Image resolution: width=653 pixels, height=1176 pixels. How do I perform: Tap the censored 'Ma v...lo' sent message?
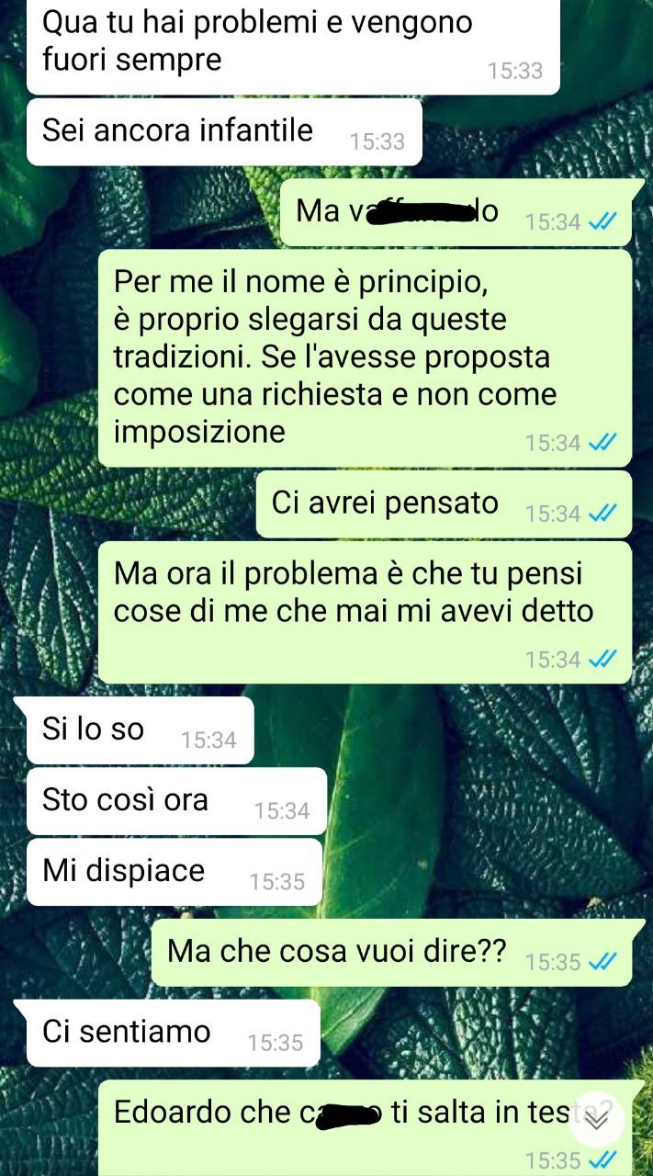pyautogui.click(x=456, y=213)
